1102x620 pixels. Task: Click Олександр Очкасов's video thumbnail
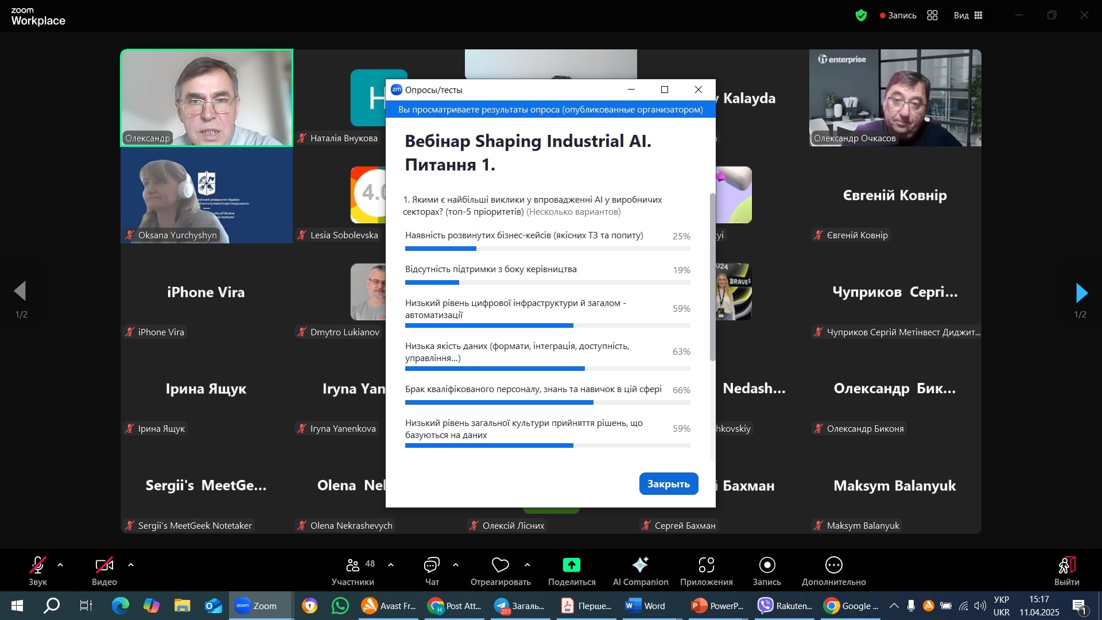pos(895,98)
